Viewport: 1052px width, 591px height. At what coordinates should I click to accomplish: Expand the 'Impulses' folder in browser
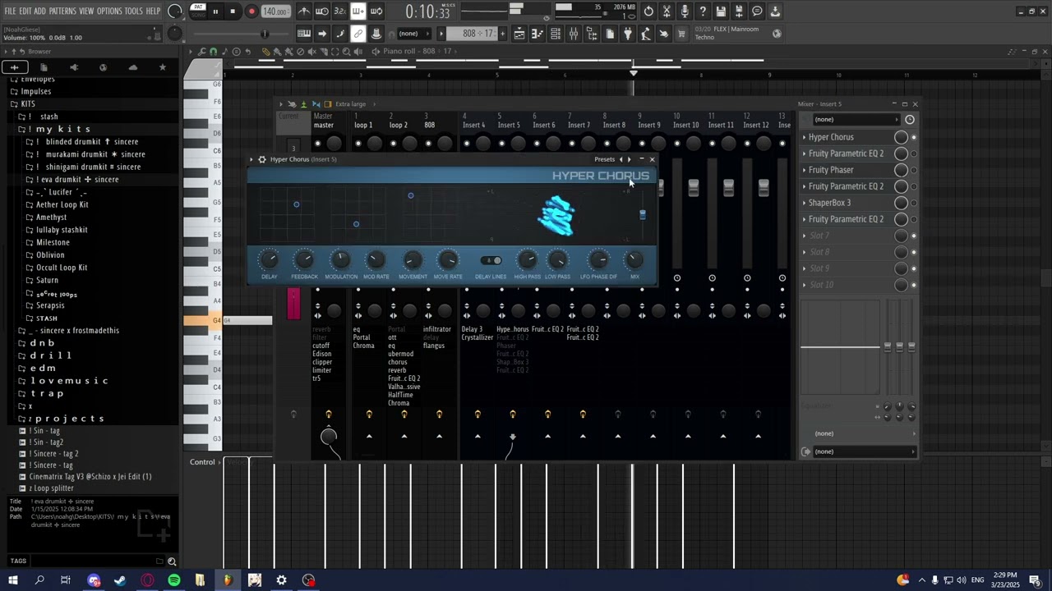[35, 91]
